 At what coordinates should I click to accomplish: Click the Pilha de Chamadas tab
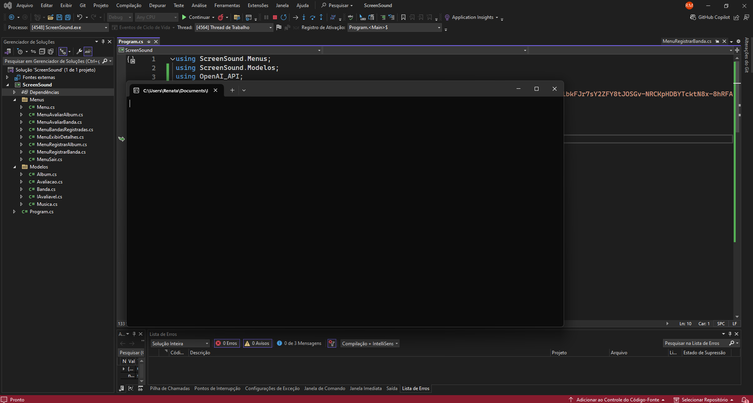click(170, 388)
